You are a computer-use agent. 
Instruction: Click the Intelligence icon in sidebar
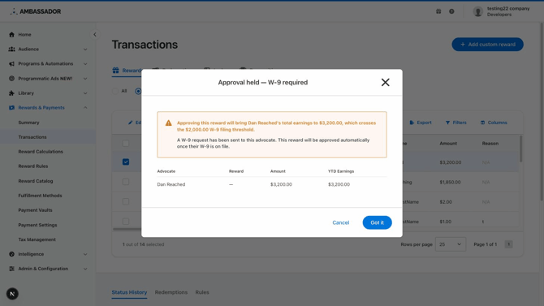pyautogui.click(x=12, y=254)
